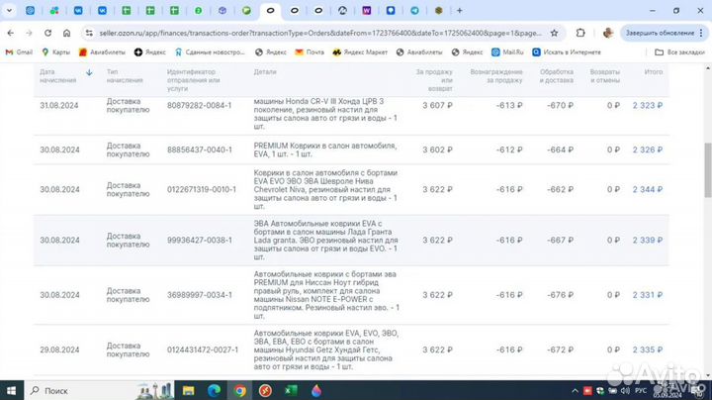The image size is (712, 400).
Task: Click the address bar URL field
Action: coord(320,34)
